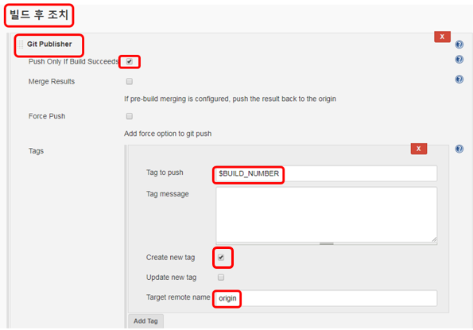
Task: Click the Update new tag label
Action: (172, 278)
